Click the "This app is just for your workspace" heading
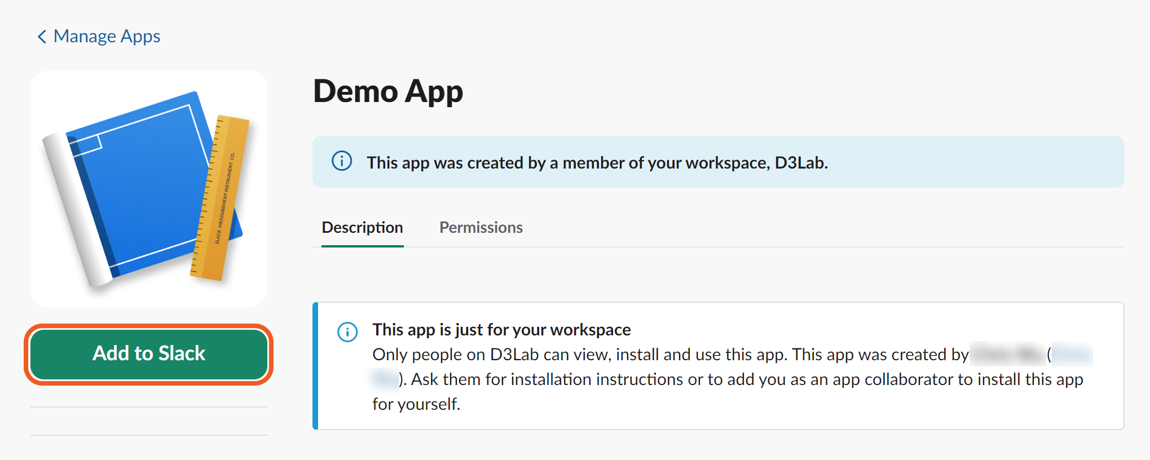The image size is (1150, 460). click(501, 330)
